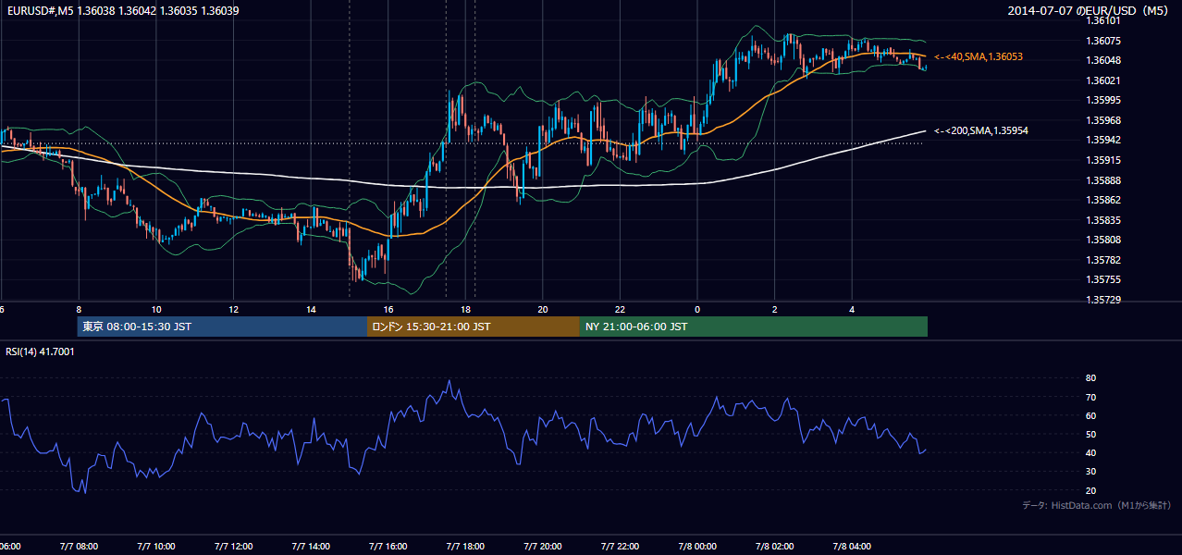Click the 7/7 08:00 time axis label
This screenshot has height=555, width=1182.
79,547
